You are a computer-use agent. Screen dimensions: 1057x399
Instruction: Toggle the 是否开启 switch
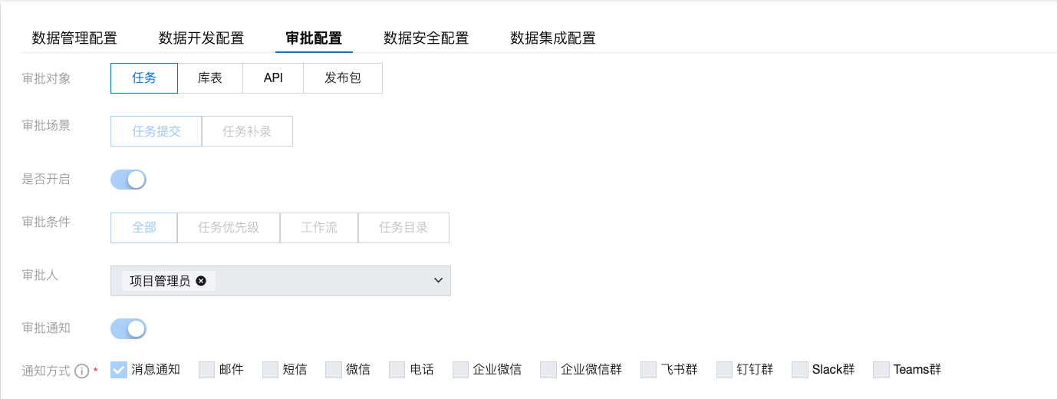[x=128, y=180]
